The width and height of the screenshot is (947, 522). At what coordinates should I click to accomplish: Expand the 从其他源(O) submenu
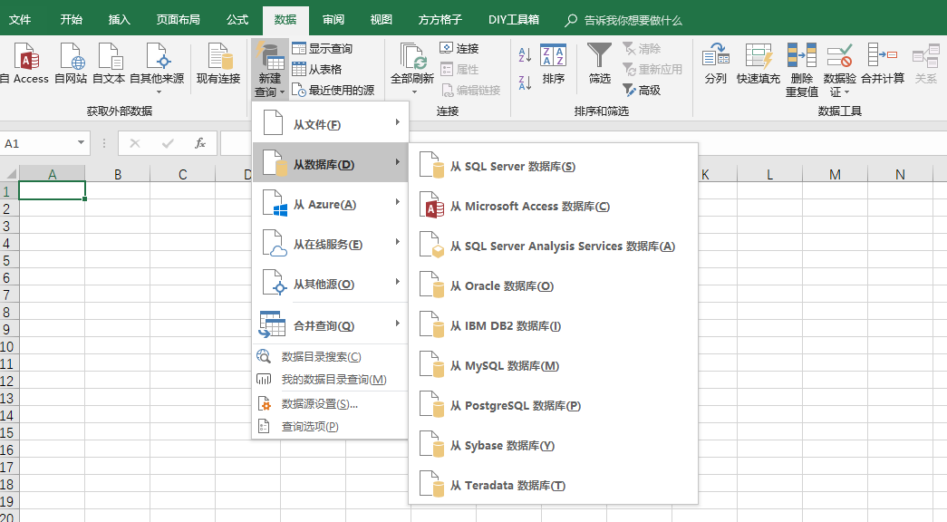coord(331,282)
